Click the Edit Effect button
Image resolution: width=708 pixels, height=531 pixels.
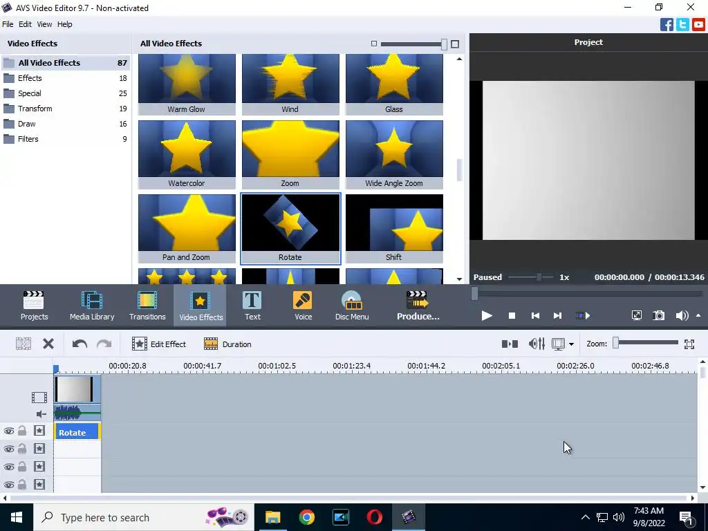[159, 344]
